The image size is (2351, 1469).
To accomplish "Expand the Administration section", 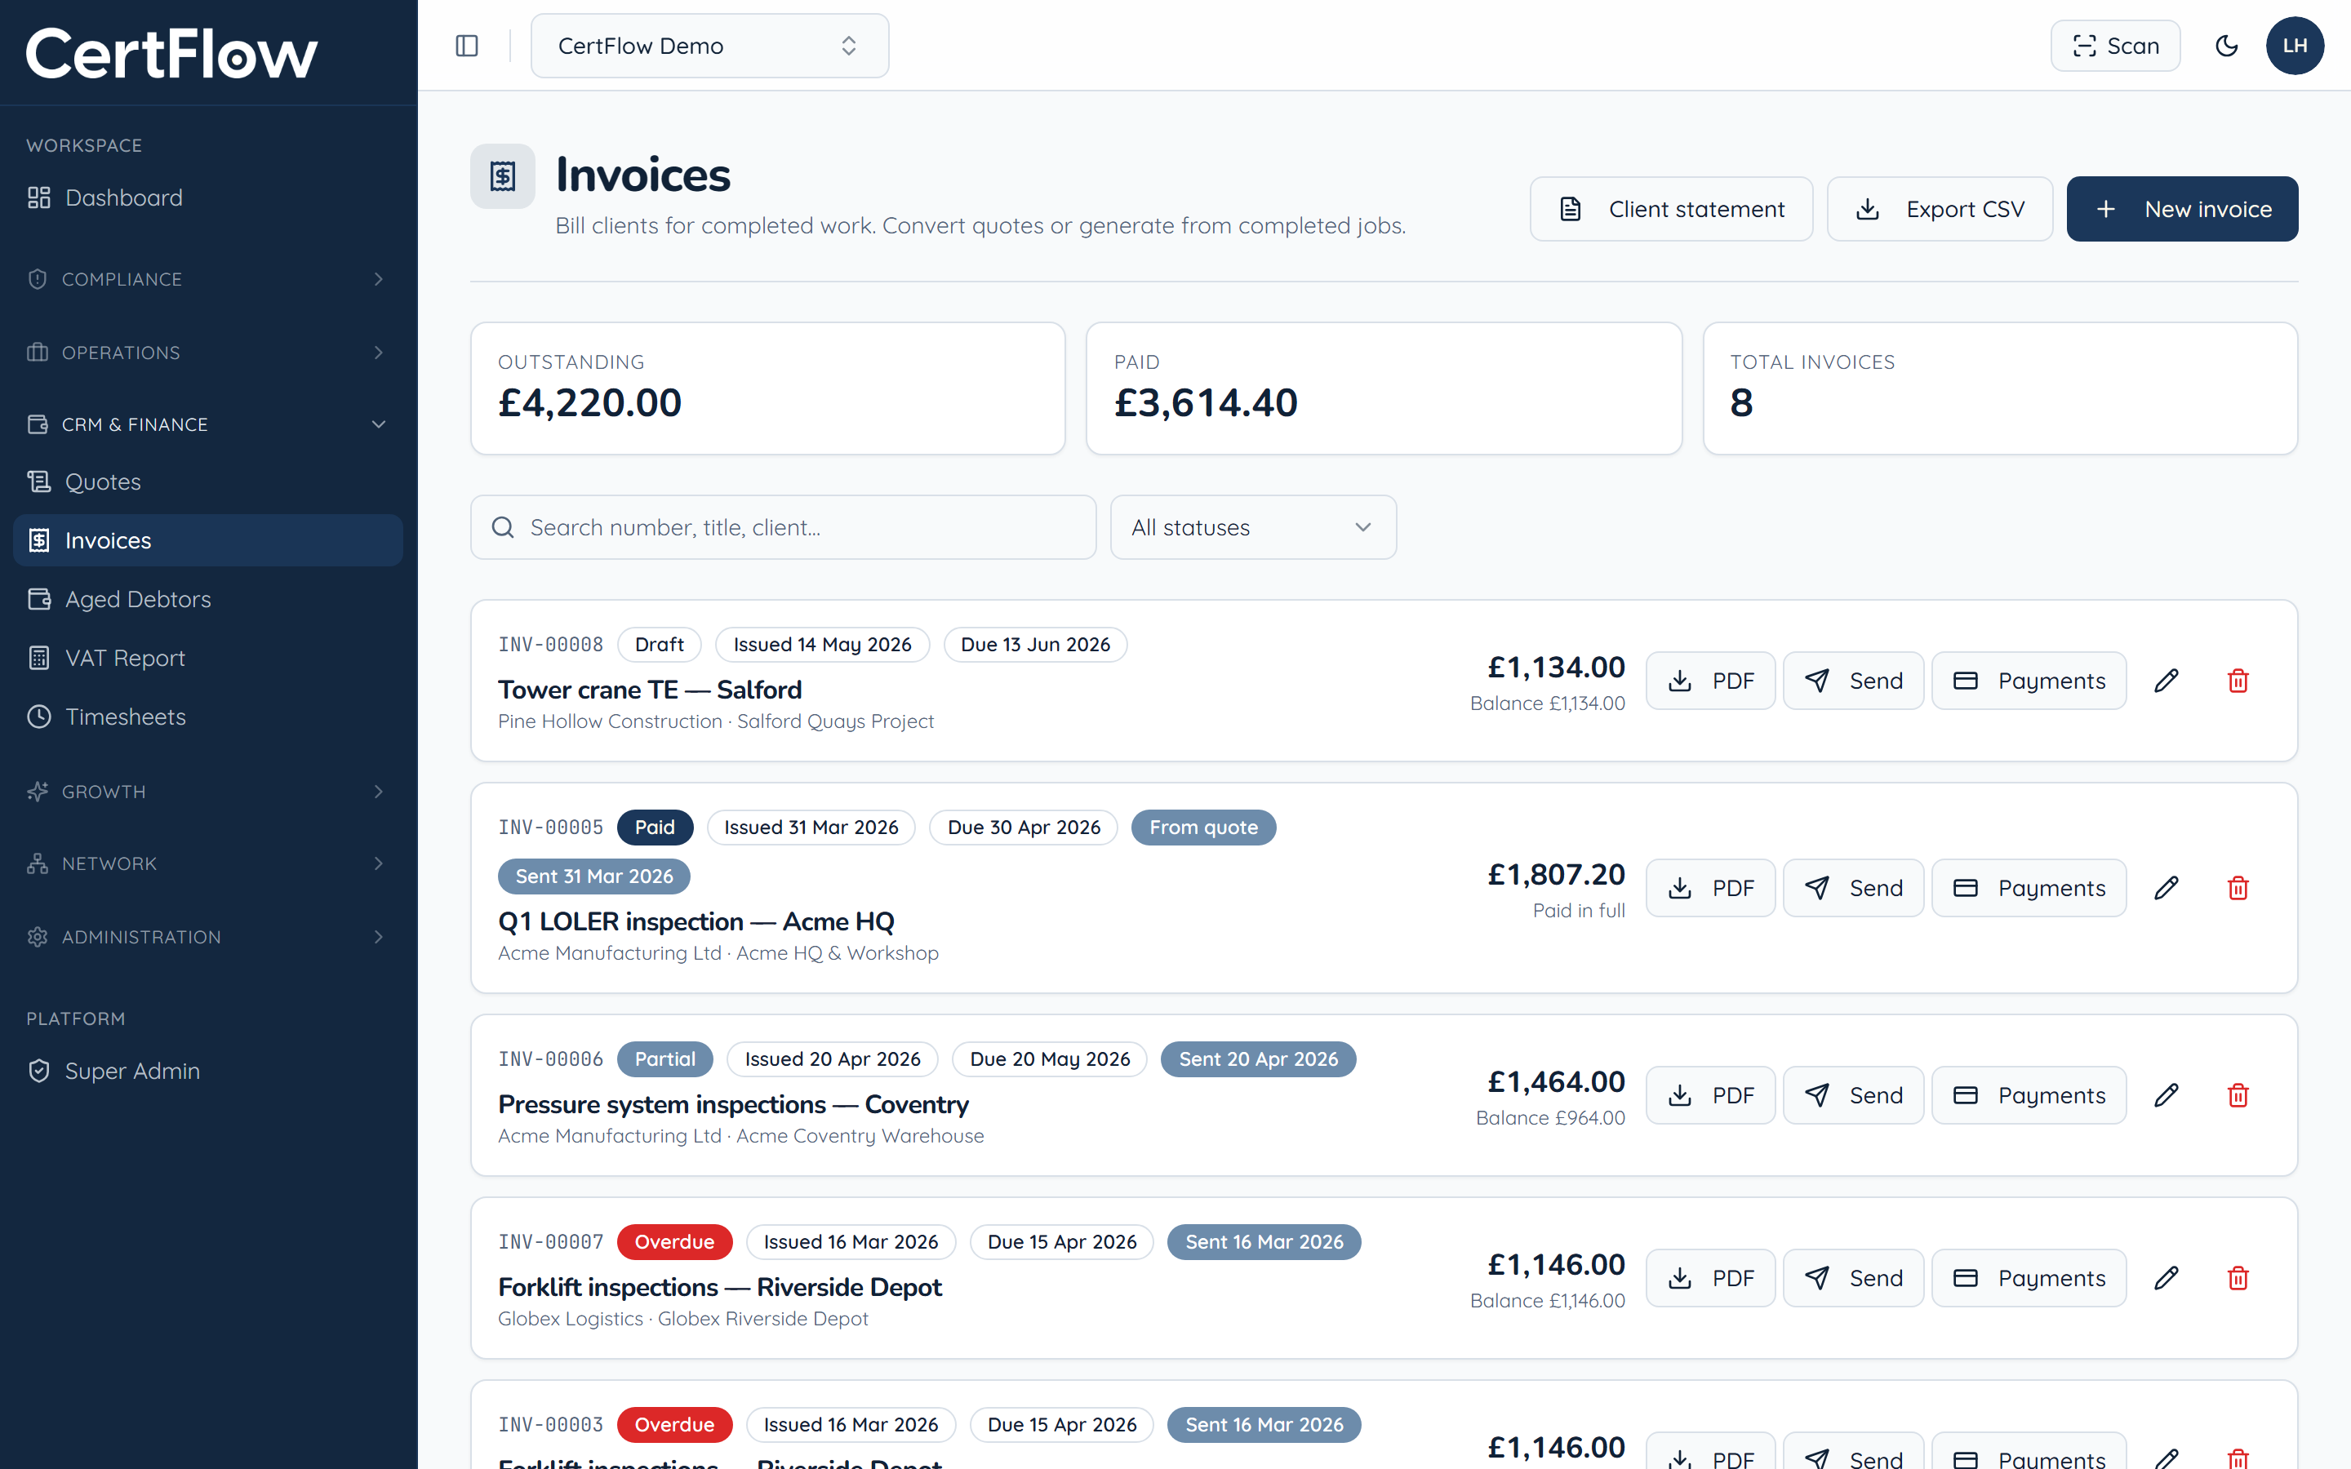I will click(208, 937).
